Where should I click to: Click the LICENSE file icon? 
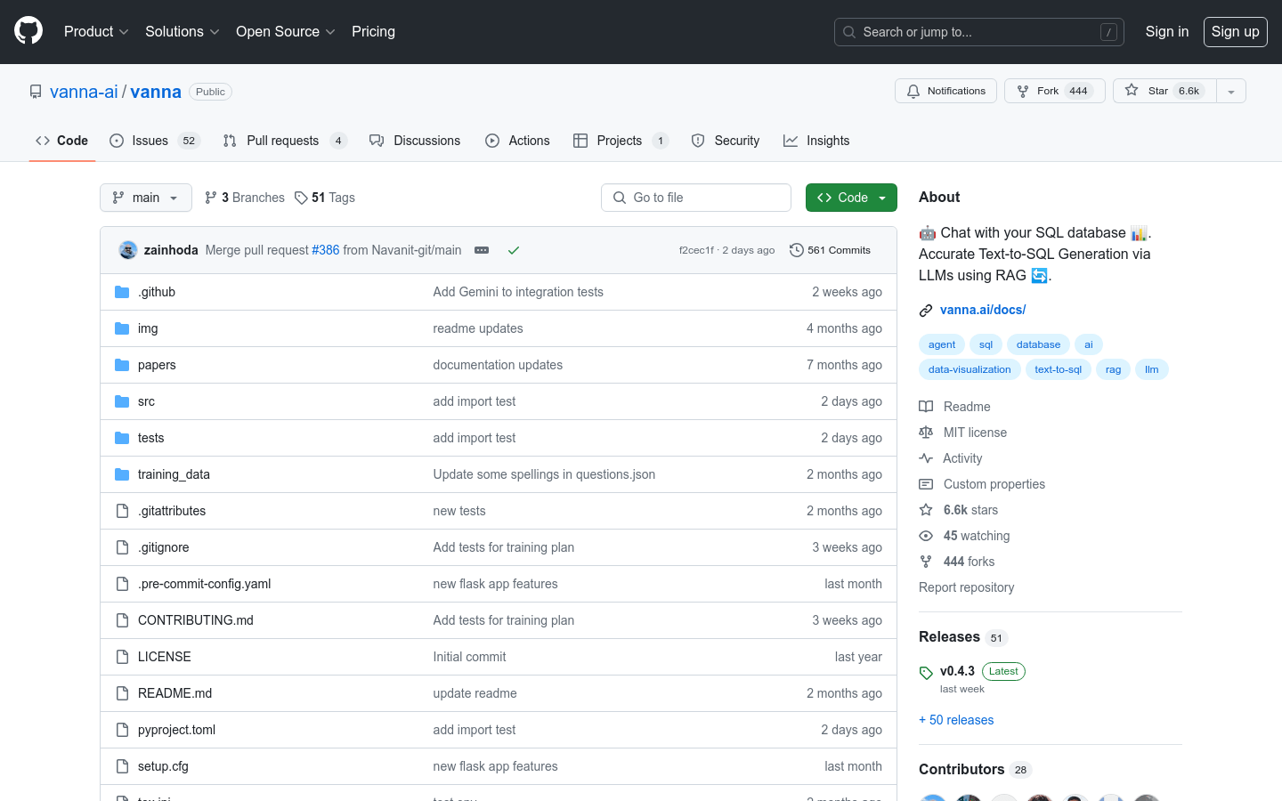122,657
